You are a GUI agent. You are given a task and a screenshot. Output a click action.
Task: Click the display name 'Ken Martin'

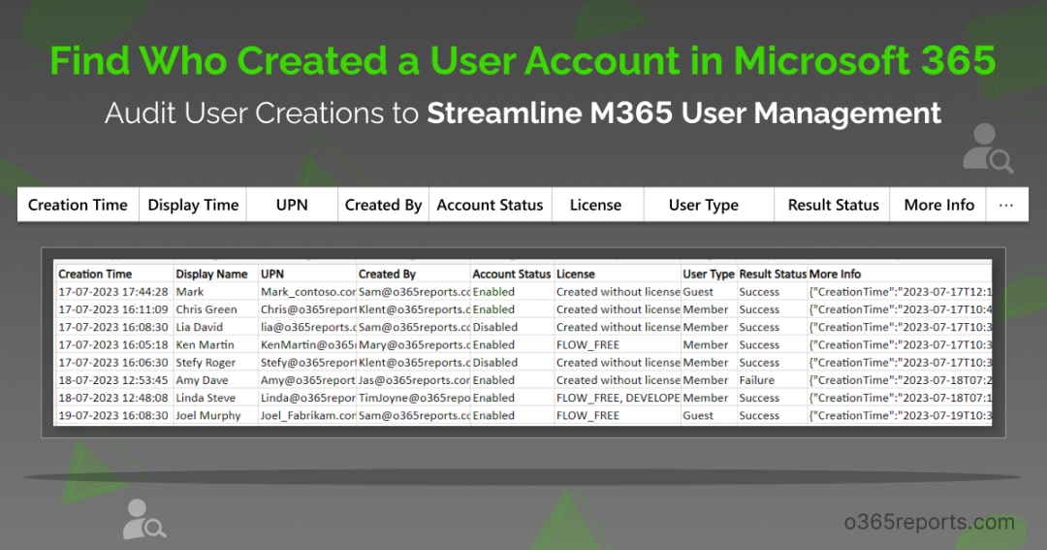205,344
